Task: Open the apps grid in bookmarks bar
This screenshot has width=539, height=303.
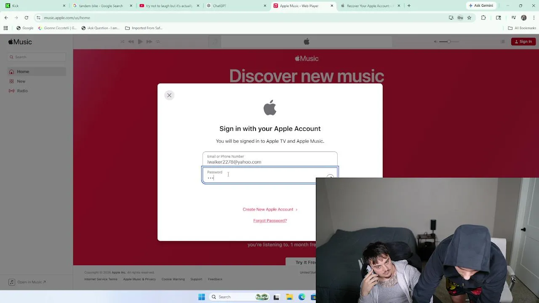Action: pyautogui.click(x=5, y=28)
